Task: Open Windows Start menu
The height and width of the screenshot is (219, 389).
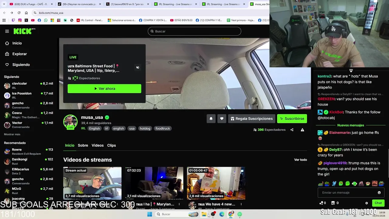Action: tap(150, 214)
